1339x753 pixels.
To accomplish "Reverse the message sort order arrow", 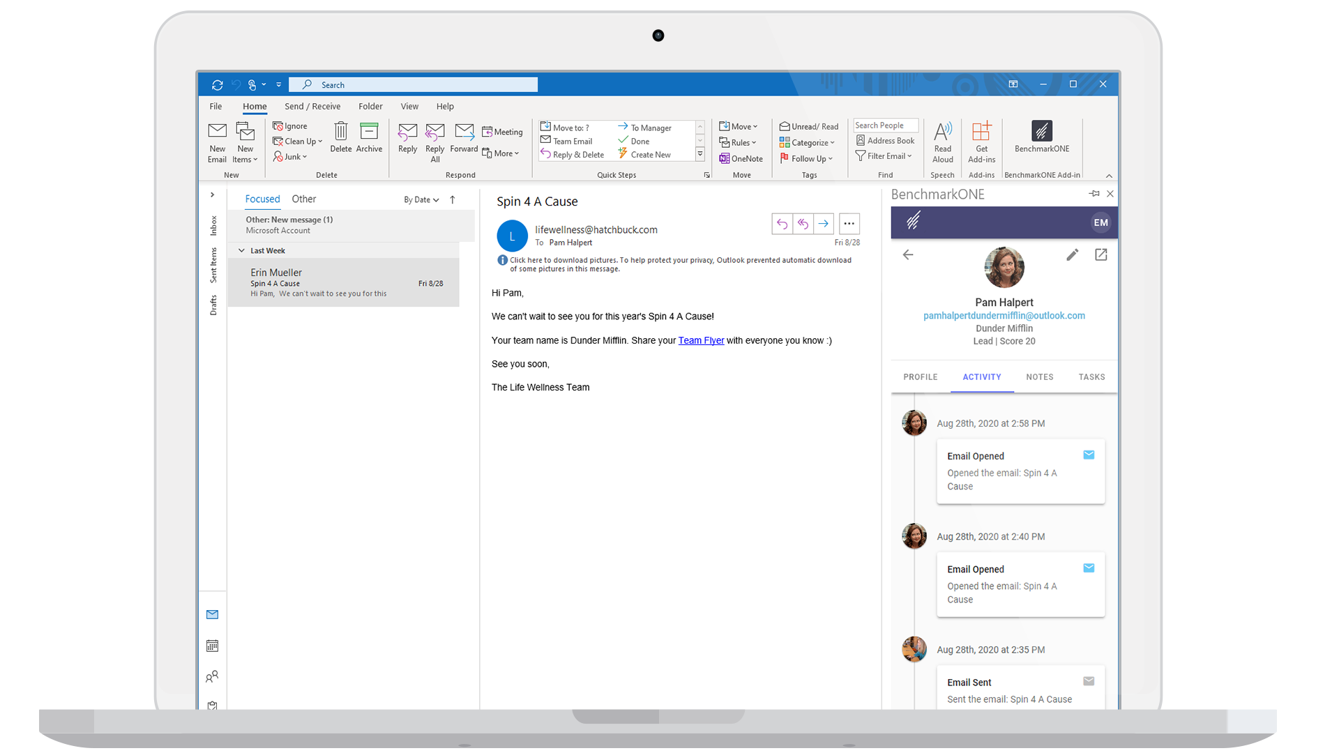I will (x=453, y=200).
